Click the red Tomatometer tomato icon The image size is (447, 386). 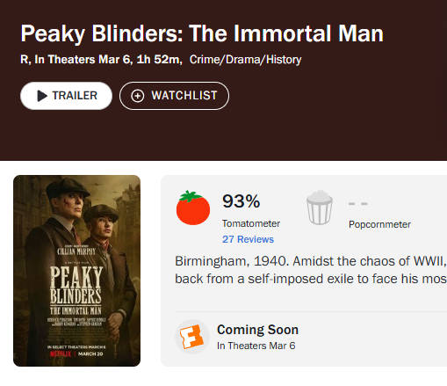coord(193,208)
